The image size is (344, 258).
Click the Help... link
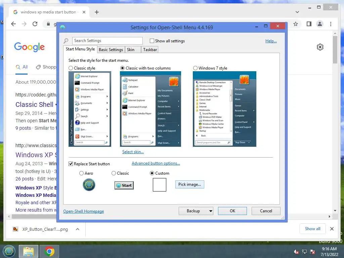tap(271, 41)
